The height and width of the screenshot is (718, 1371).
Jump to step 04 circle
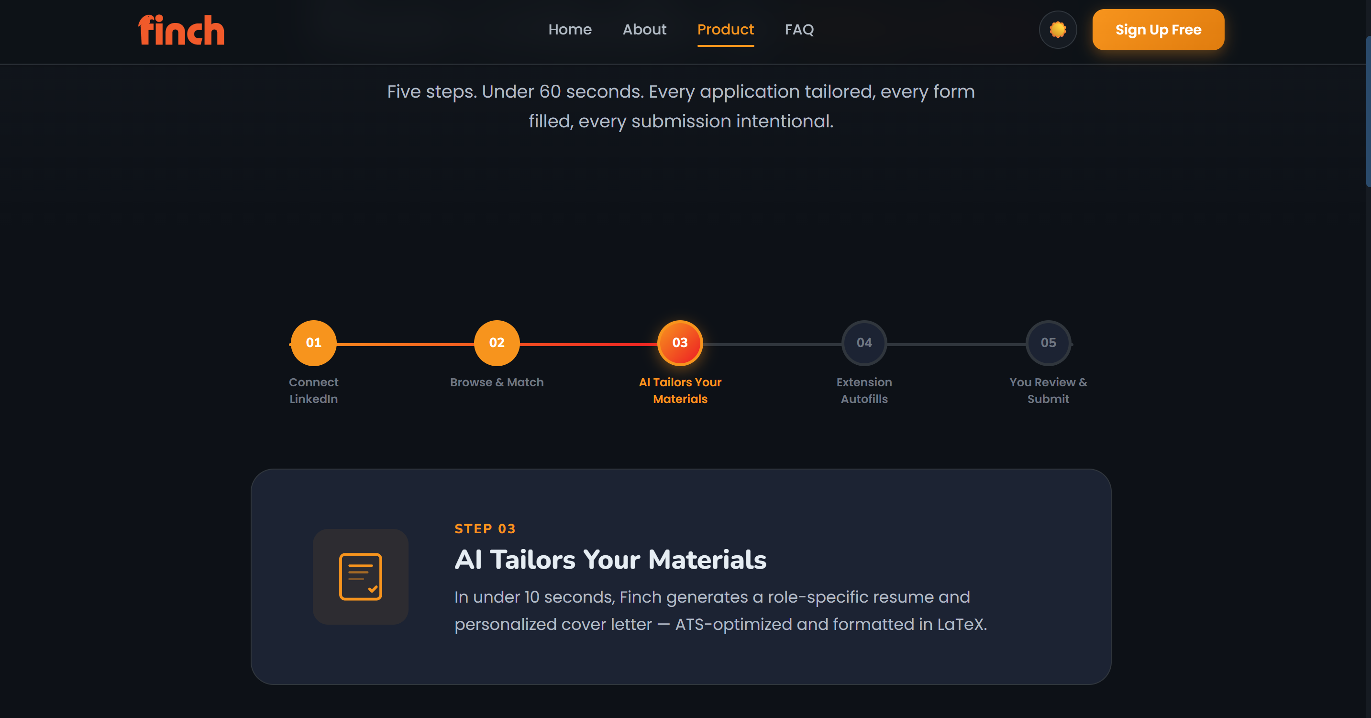pyautogui.click(x=864, y=343)
